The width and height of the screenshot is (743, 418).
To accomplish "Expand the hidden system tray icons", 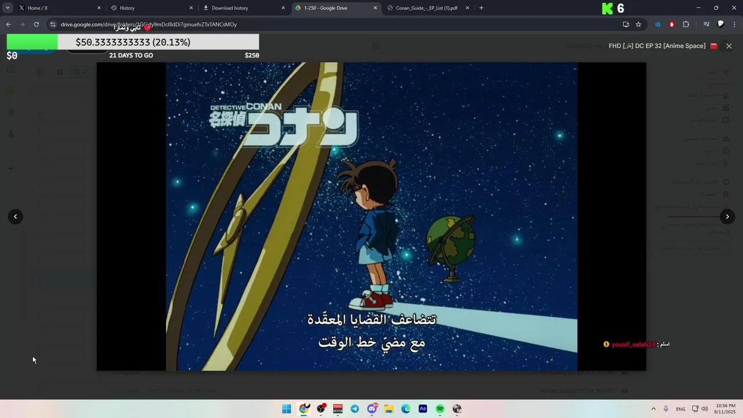I will coord(653,409).
